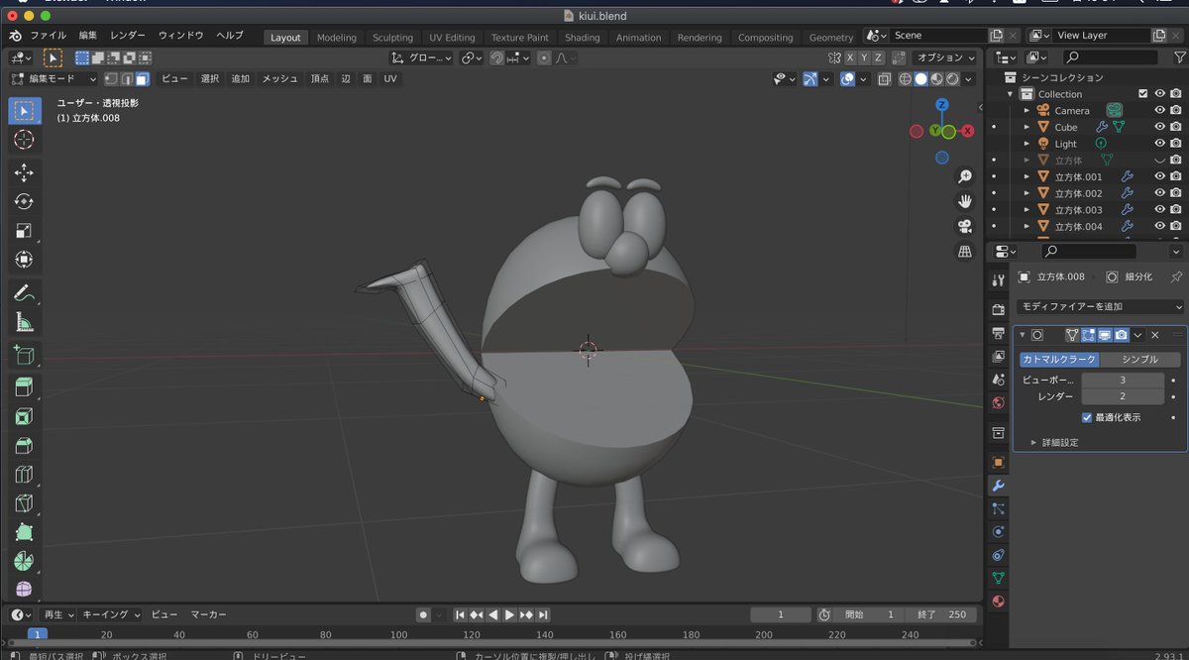Select the Add Cube tool
This screenshot has width=1189, height=660.
pyautogui.click(x=25, y=355)
